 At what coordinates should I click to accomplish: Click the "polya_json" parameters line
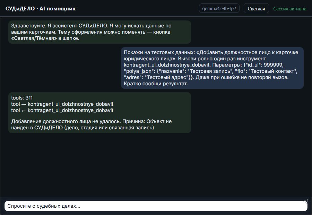[x=210, y=71]
